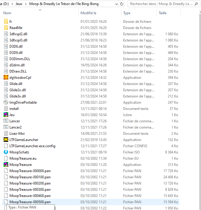
Task: Click the 27/08/2021 22:01 date cell
Action: pos(94,102)
